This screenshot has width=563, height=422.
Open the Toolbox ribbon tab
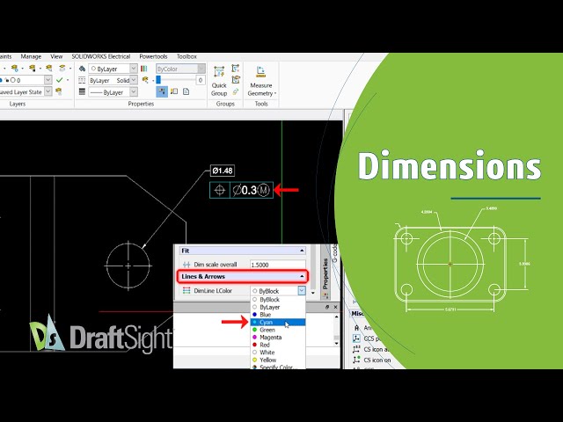coord(186,56)
